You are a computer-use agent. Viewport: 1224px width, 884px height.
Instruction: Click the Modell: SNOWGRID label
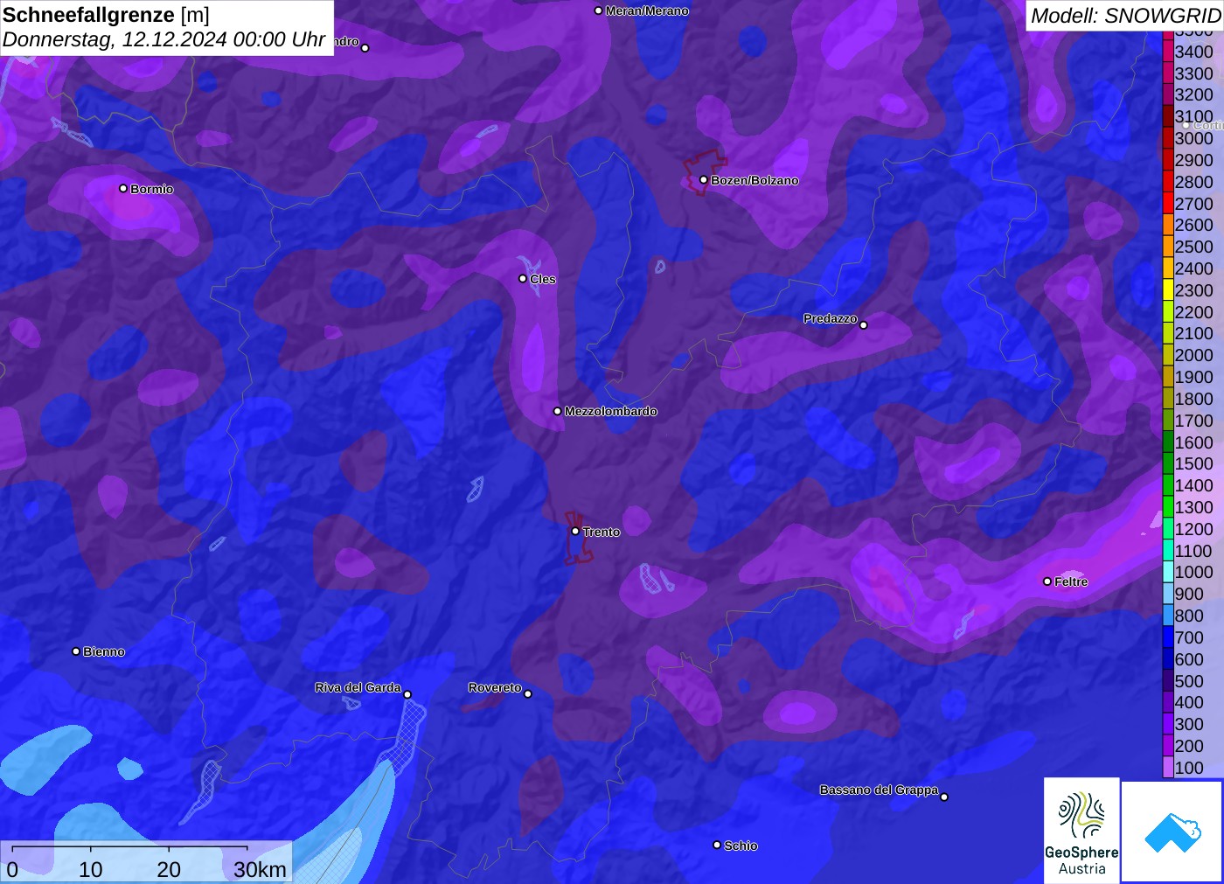point(1125,16)
